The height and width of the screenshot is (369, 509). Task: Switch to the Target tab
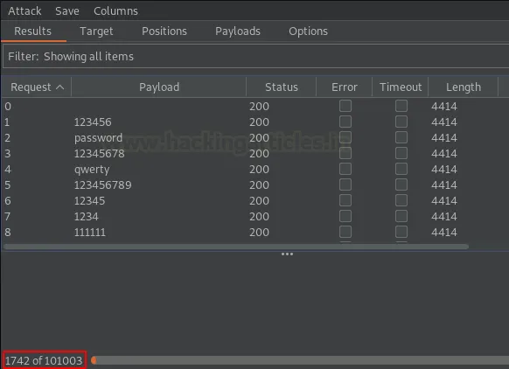[x=96, y=31]
